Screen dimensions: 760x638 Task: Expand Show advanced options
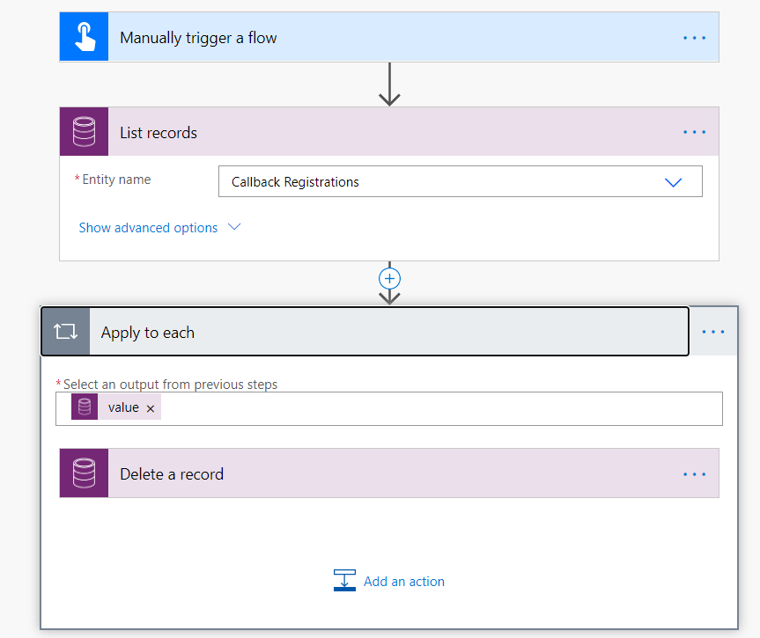(x=148, y=228)
